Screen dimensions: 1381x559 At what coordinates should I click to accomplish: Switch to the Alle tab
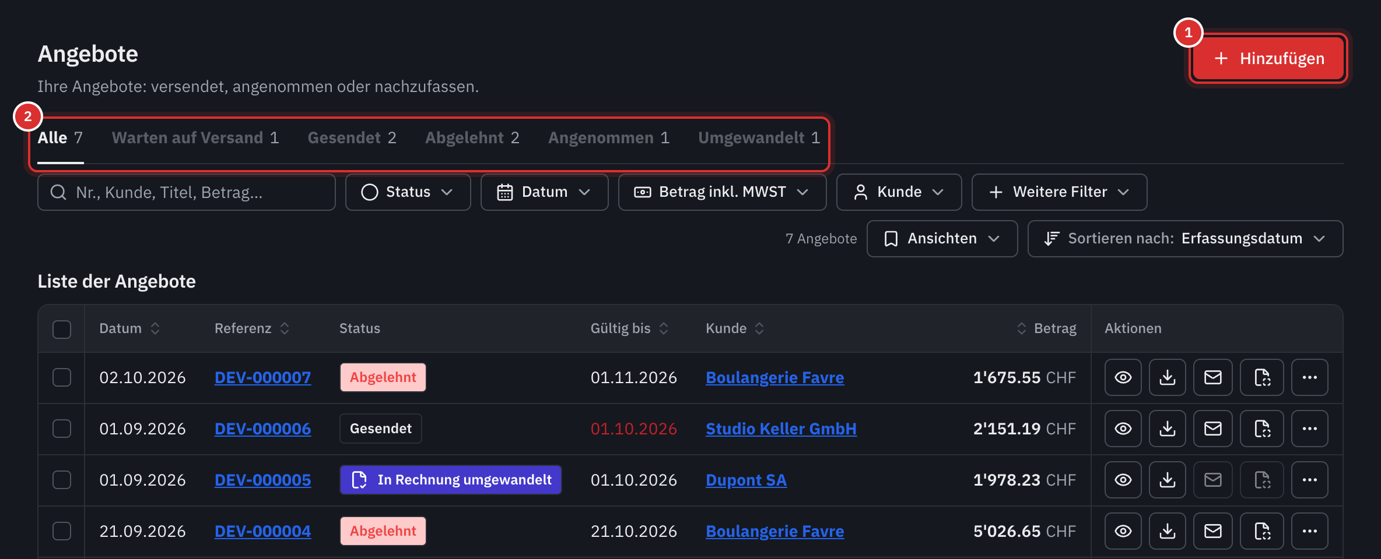coord(61,138)
